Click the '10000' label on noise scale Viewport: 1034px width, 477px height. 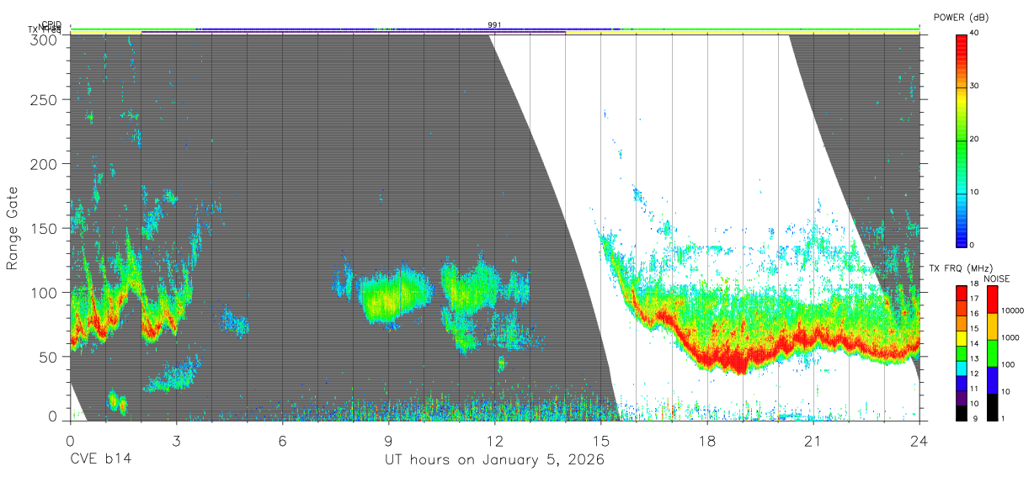click(1012, 310)
